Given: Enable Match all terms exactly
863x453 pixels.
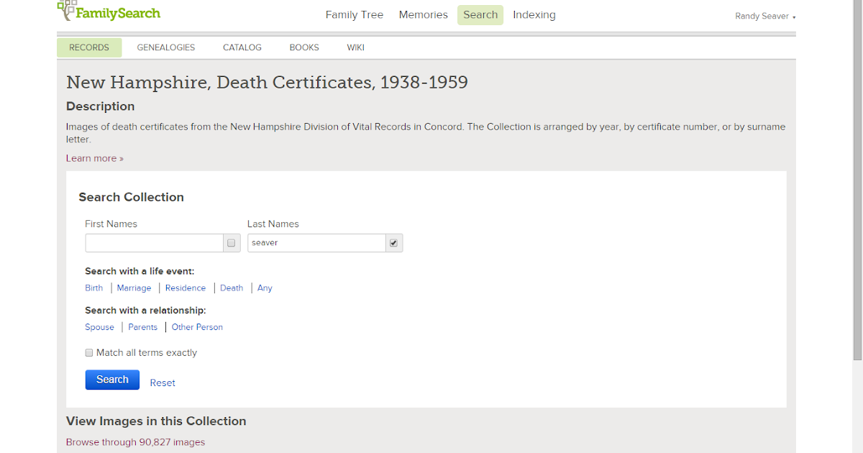Looking at the screenshot, I should point(89,353).
